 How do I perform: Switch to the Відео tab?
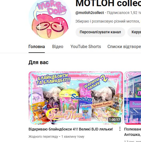58,47
